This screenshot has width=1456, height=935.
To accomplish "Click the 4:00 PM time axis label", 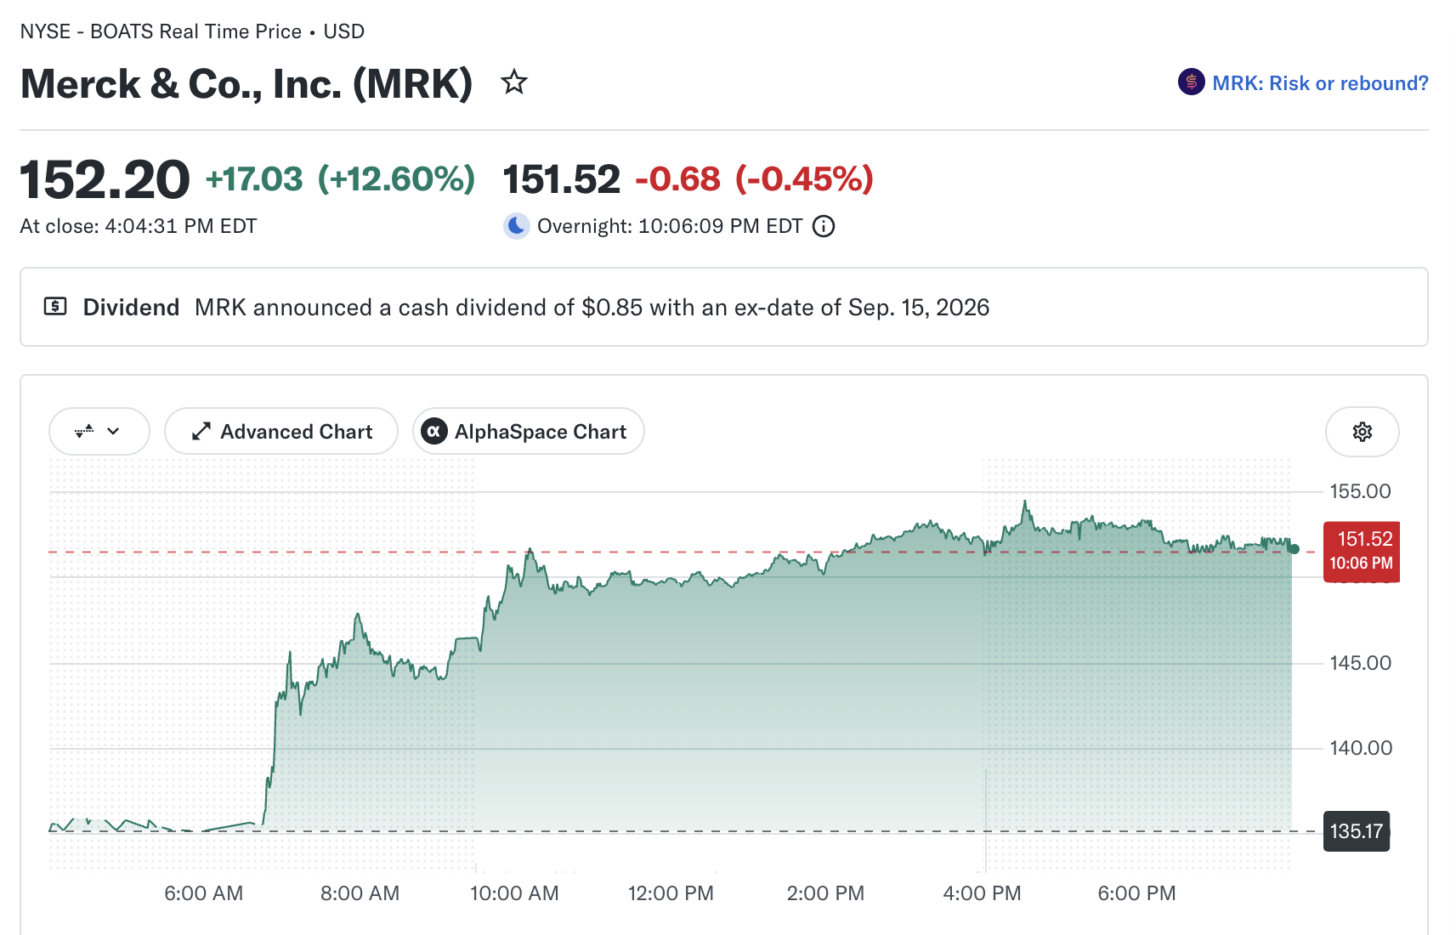I will tap(982, 893).
